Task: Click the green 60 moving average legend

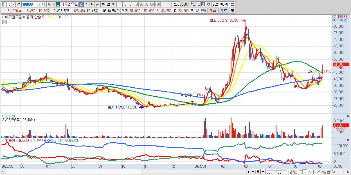Action: 59,17
